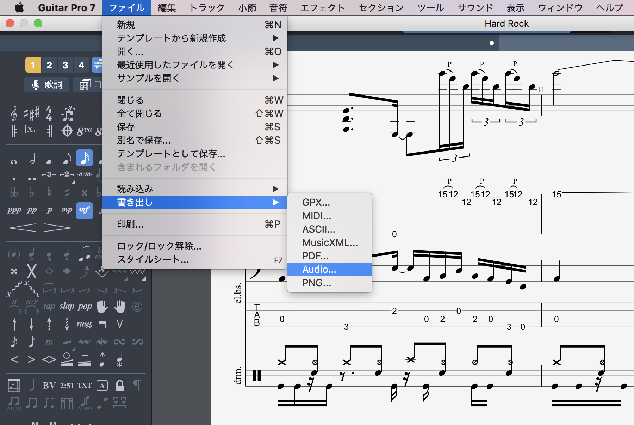Apply the slap technique marking

click(67, 306)
